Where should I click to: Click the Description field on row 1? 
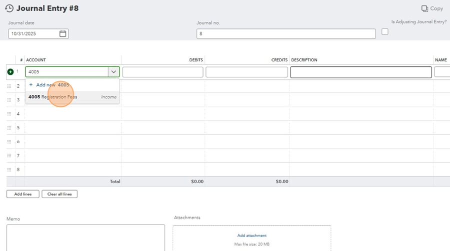pos(360,72)
